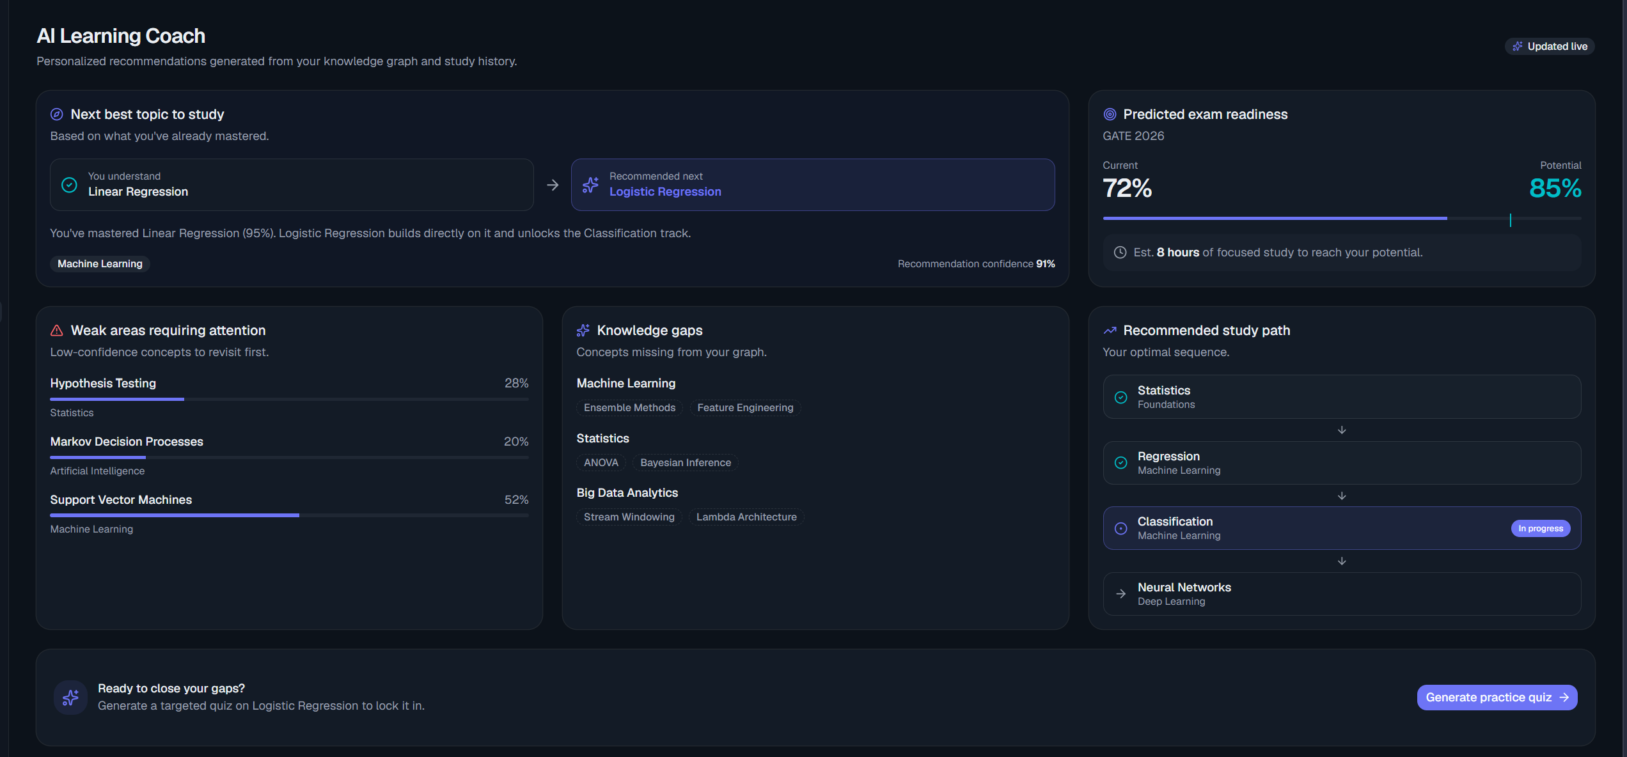The width and height of the screenshot is (1627, 757).
Task: Select the Ensemble Methods gap chip
Action: point(629,408)
